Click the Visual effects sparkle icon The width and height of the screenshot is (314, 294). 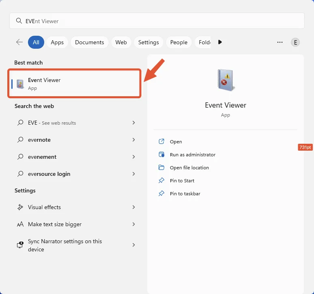[20, 207]
